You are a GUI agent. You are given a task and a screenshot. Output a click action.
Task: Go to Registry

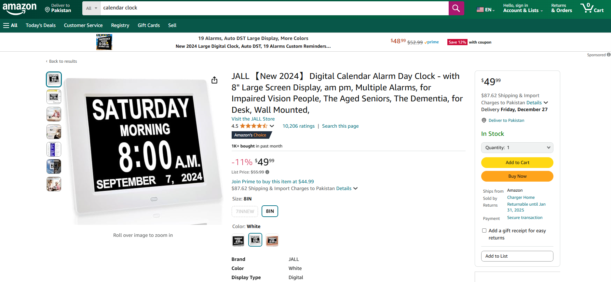click(120, 25)
